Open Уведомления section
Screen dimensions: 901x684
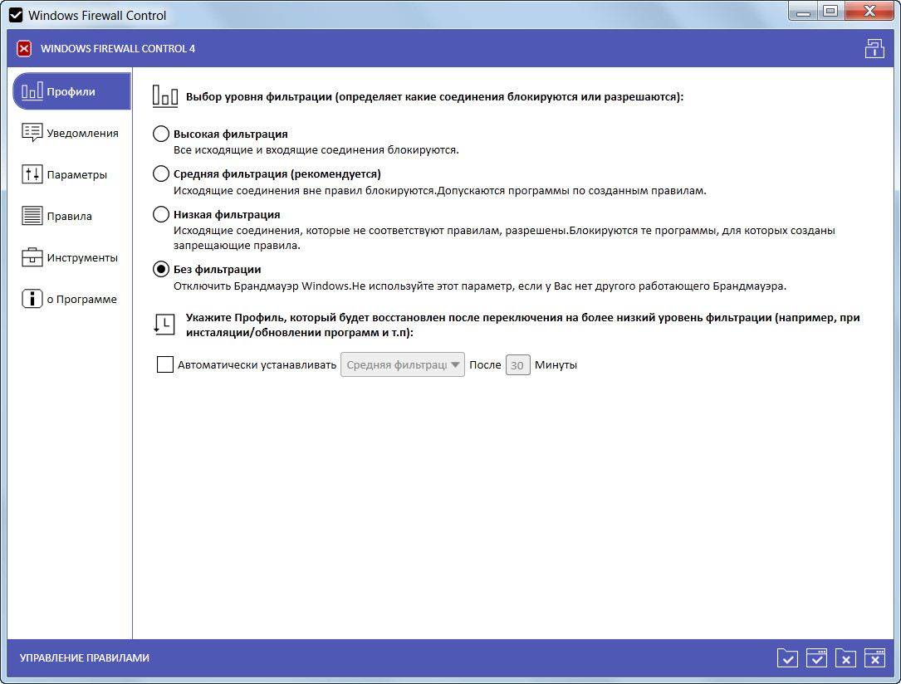click(x=70, y=133)
